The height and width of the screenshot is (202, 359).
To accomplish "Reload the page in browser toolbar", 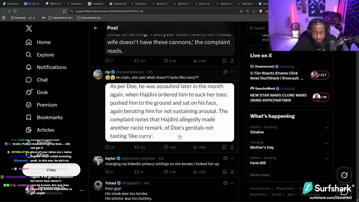I will [x=15, y=11].
